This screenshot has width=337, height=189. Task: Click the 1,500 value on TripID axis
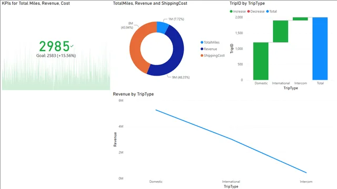tap(239, 33)
